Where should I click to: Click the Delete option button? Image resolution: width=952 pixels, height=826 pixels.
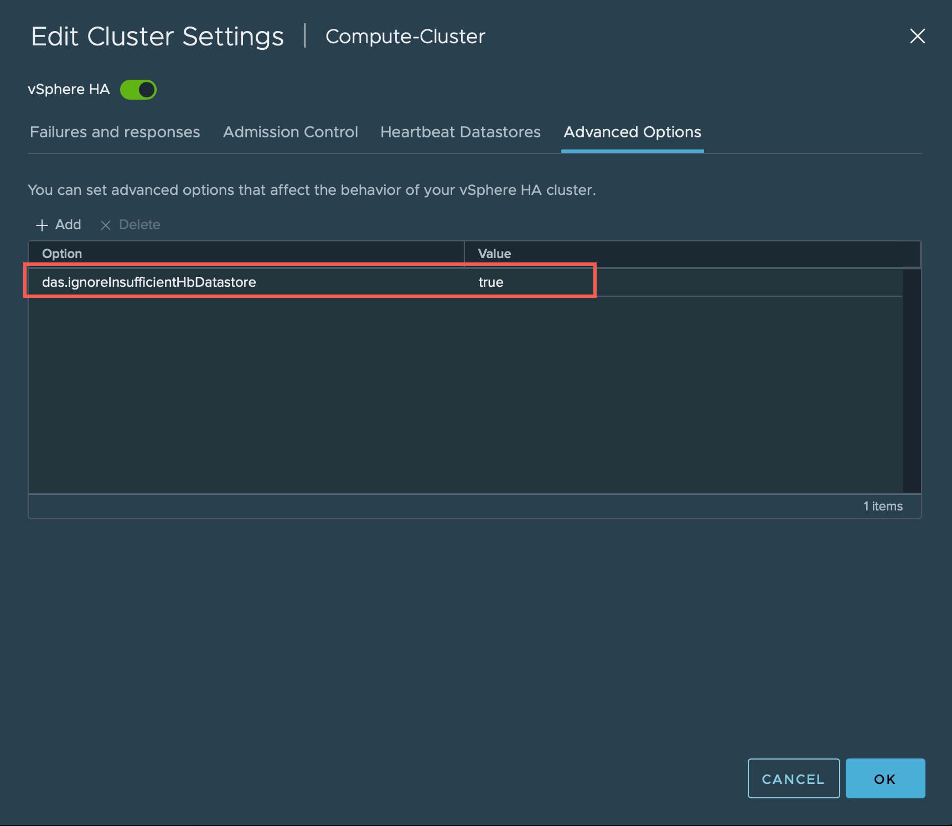click(130, 225)
